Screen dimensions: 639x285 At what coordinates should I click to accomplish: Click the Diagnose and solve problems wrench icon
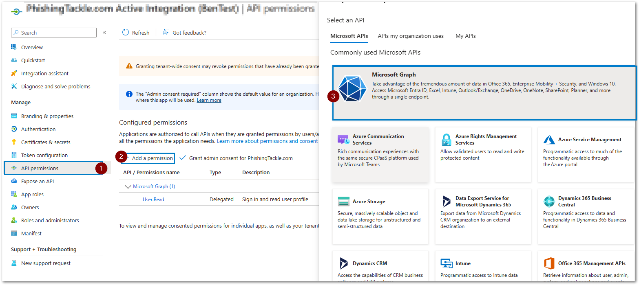point(14,86)
